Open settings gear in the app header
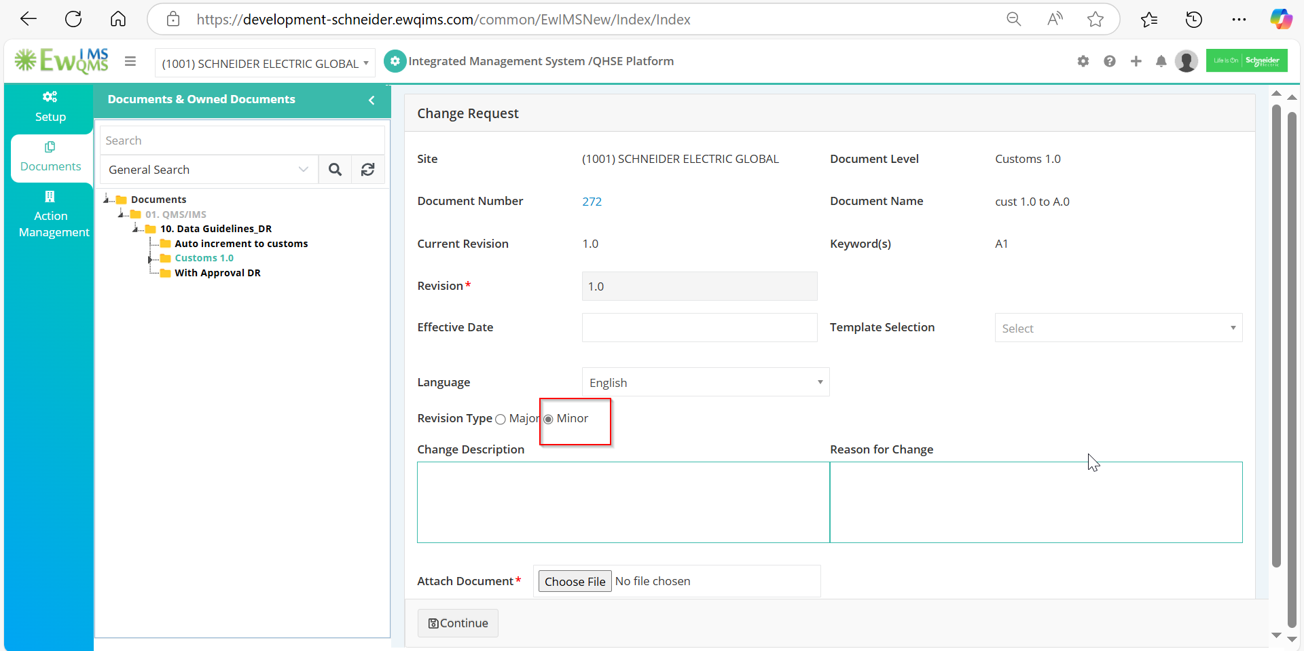The width and height of the screenshot is (1304, 651). tap(1083, 61)
